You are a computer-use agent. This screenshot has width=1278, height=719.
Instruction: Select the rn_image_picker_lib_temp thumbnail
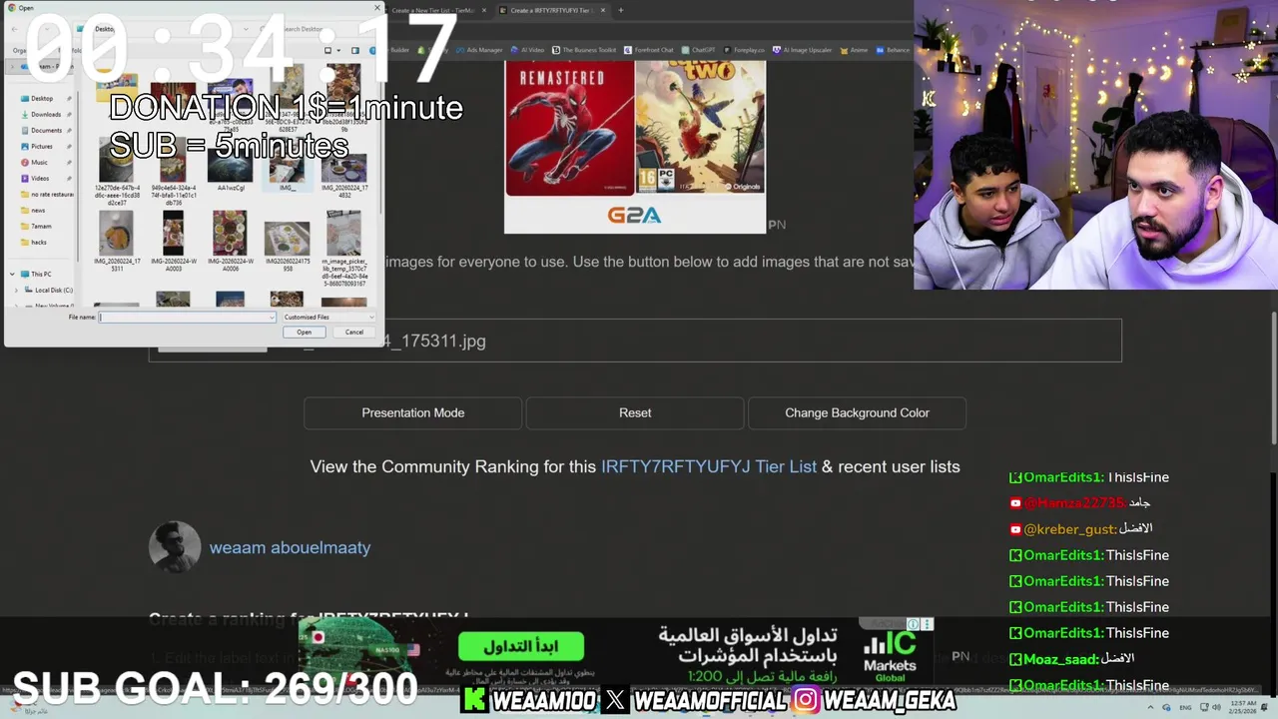[343, 247]
